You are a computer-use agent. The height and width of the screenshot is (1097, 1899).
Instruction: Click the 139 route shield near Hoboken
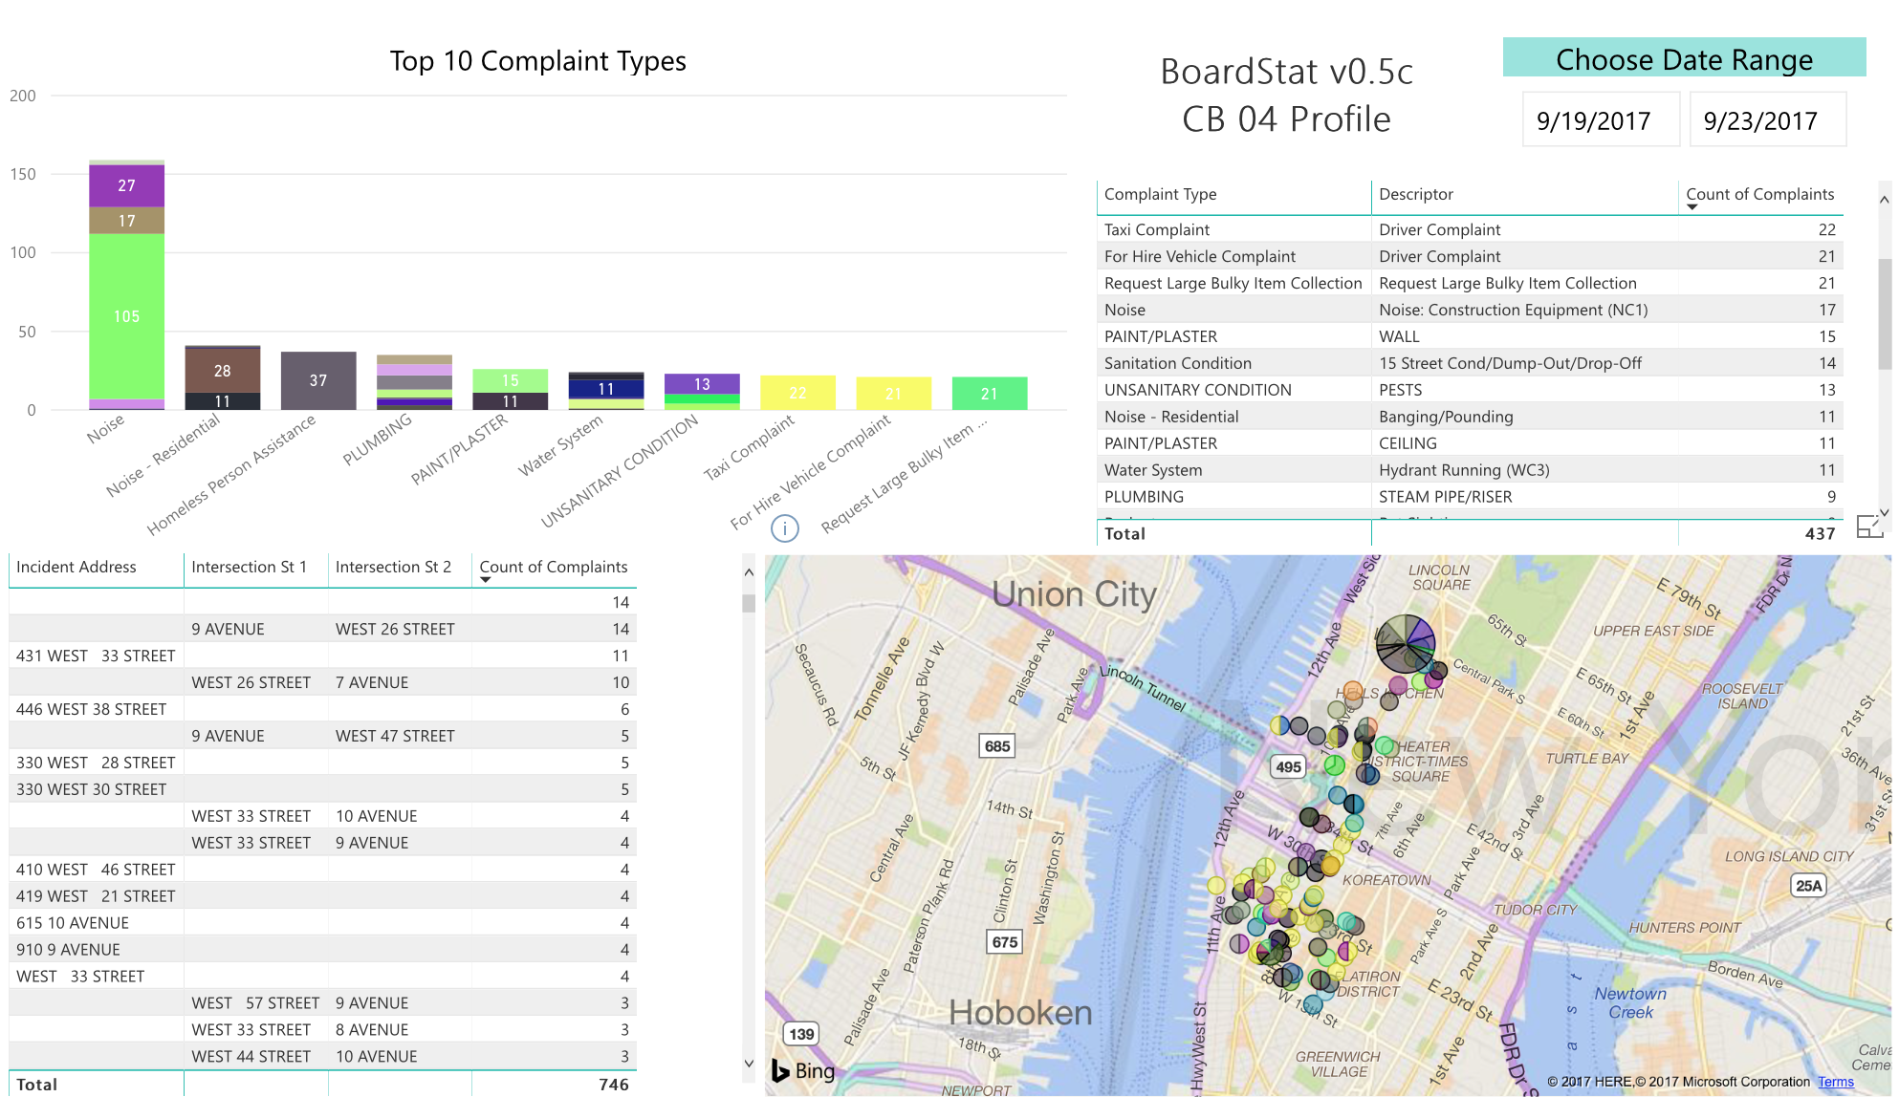[x=801, y=1034]
